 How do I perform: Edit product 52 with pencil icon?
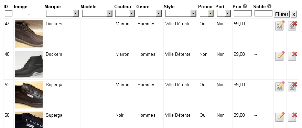coord(280,86)
